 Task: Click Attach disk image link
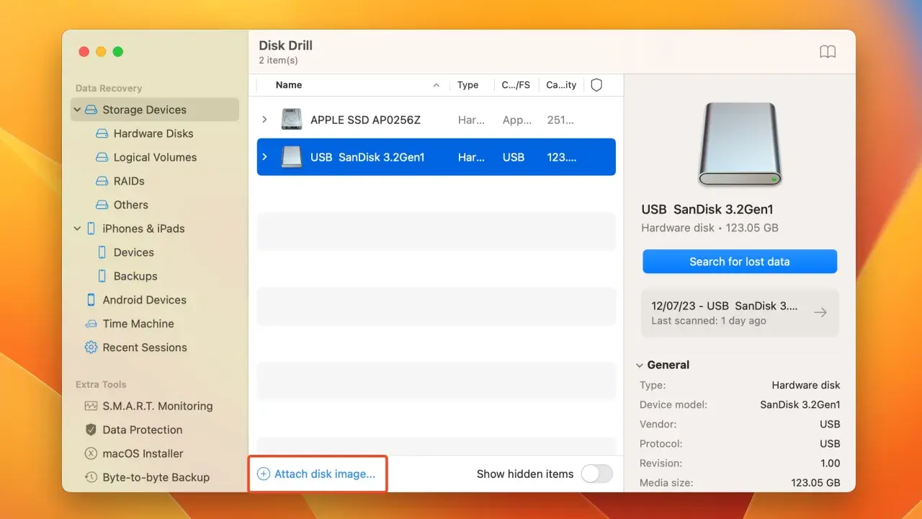click(x=325, y=474)
